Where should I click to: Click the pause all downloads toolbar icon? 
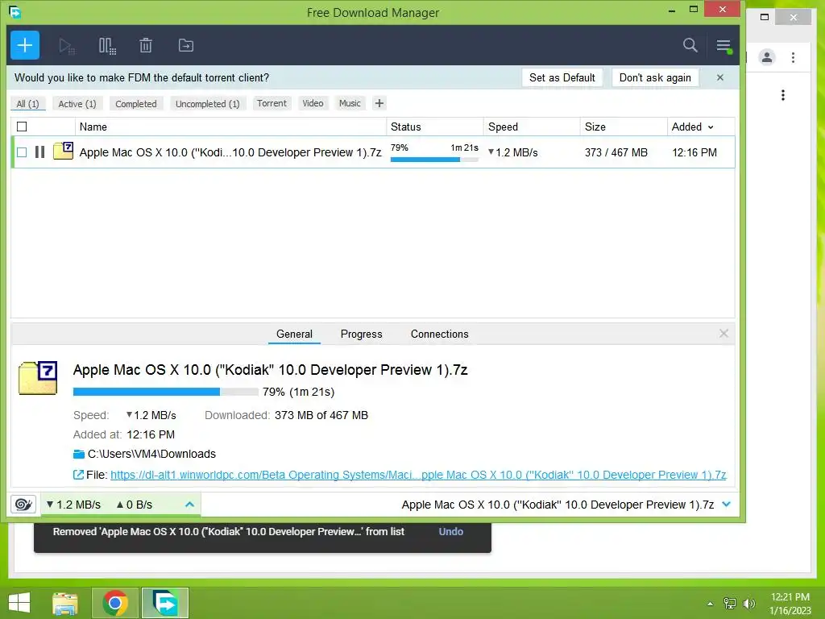[x=107, y=46]
